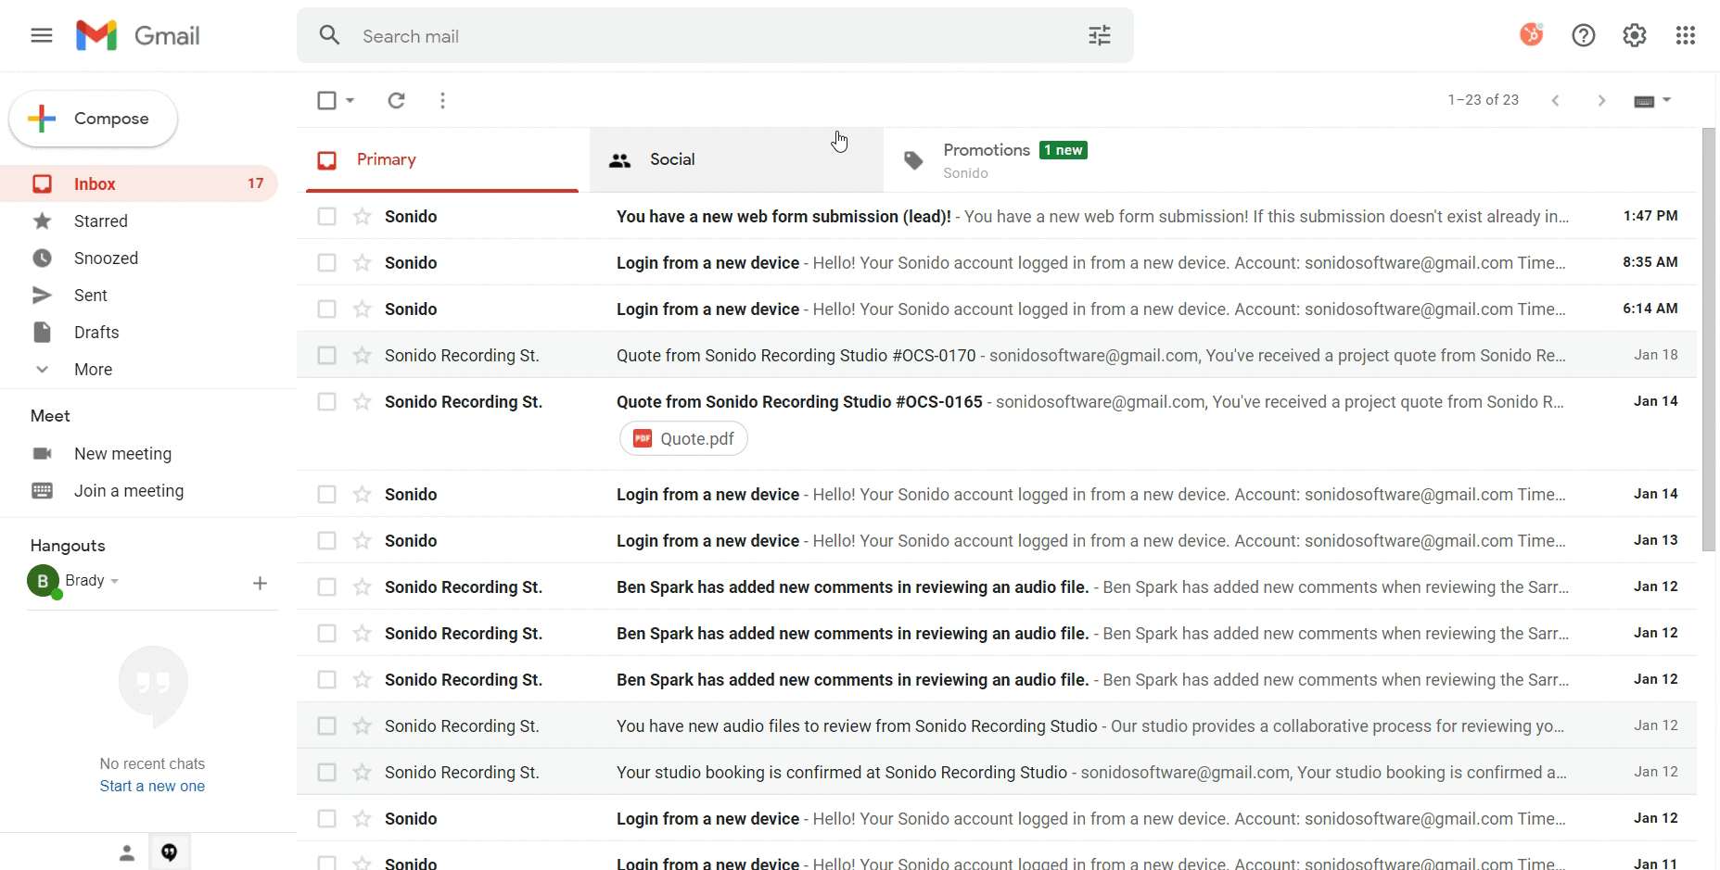Open Brady's Hangouts status dropdown

coord(115,581)
